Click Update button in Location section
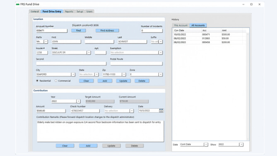 (123, 81)
